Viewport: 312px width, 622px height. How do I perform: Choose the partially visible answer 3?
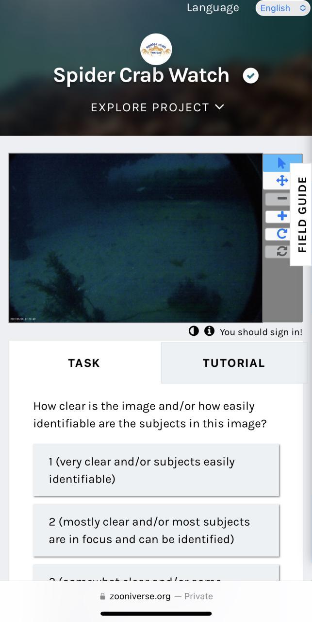(x=156, y=572)
